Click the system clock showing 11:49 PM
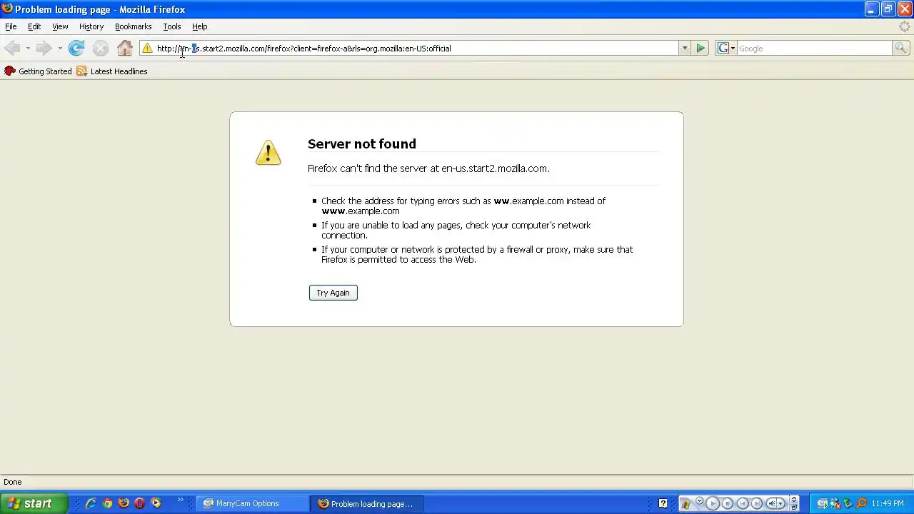The width and height of the screenshot is (914, 514). (888, 503)
